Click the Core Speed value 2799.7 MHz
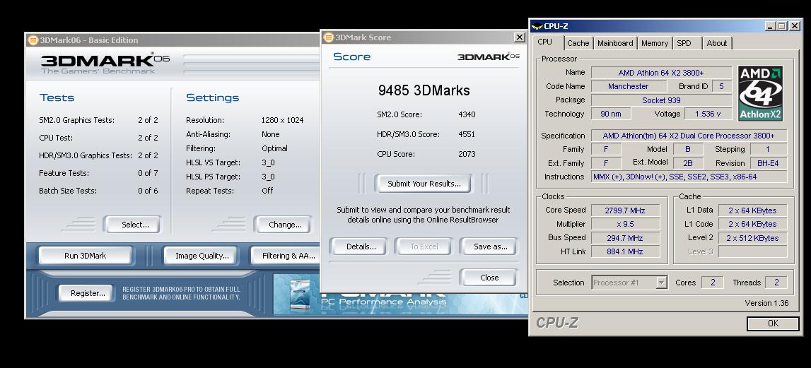Screen dimensions: 811x368 tap(625, 210)
